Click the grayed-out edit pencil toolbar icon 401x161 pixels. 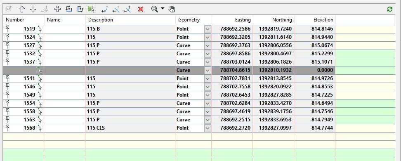8,9
